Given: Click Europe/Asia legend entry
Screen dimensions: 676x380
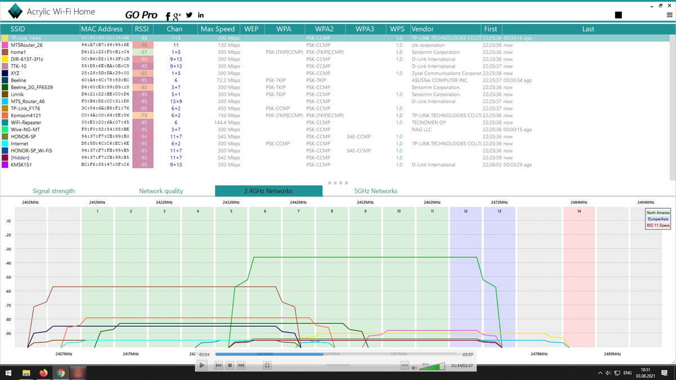Looking at the screenshot, I should (658, 219).
